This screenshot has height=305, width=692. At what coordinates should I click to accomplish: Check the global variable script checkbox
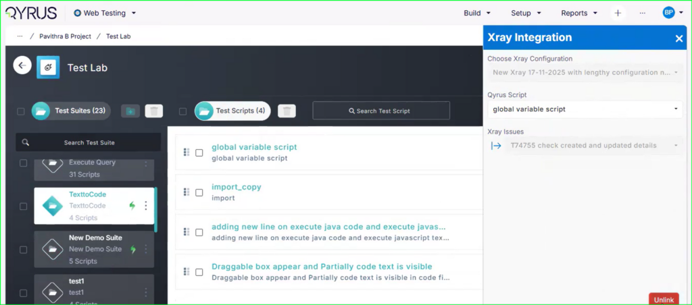(x=199, y=152)
